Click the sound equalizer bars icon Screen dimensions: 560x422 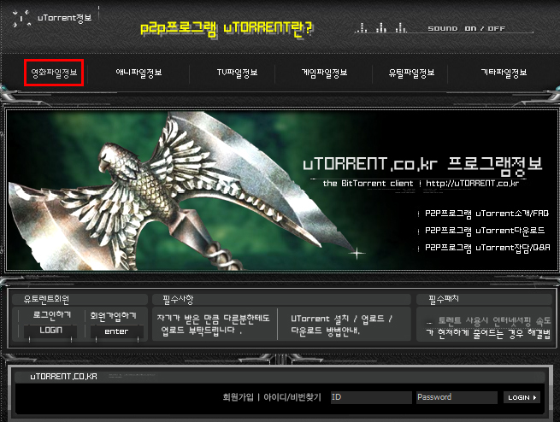point(380,28)
